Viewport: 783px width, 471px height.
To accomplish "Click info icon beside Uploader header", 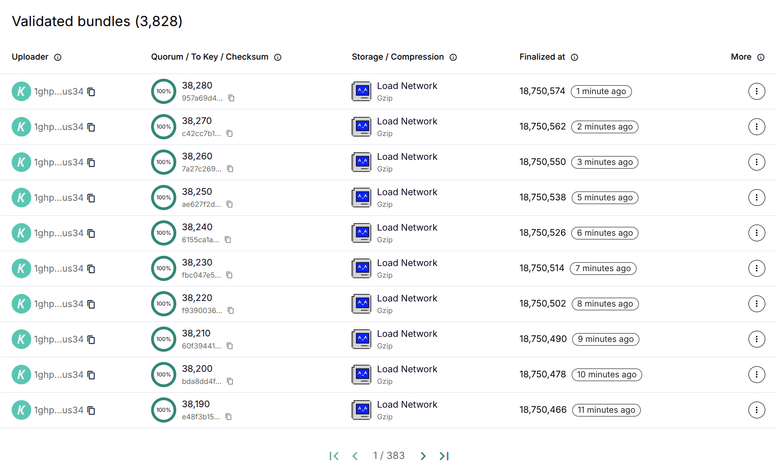I will point(58,57).
